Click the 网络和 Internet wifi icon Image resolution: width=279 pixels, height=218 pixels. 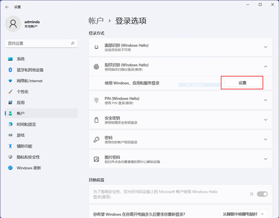11,81
